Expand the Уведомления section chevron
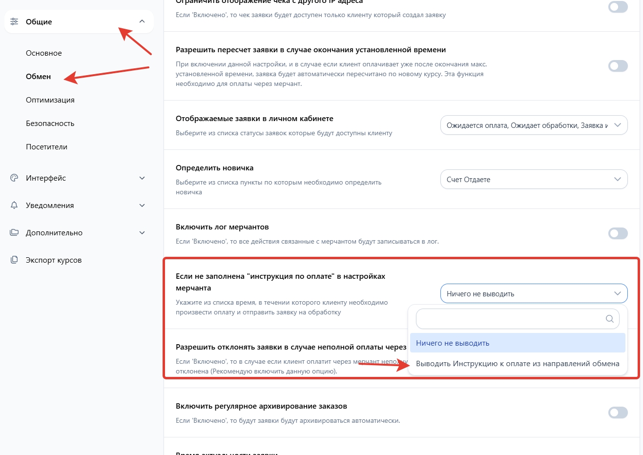The width and height of the screenshot is (643, 455). 142,206
